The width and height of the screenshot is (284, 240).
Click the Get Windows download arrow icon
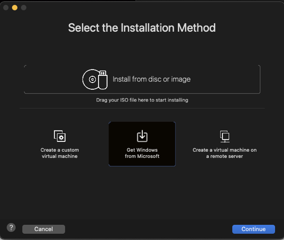142,136
